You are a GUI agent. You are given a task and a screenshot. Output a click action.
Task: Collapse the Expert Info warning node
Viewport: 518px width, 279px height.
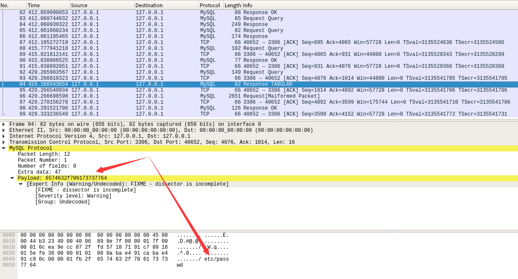coord(20,184)
